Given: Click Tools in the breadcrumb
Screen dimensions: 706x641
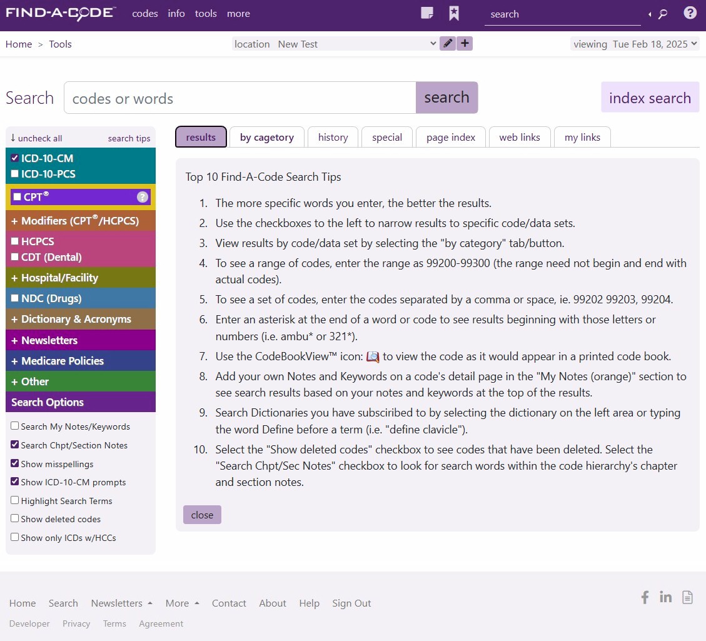Looking at the screenshot, I should pyautogui.click(x=60, y=44).
